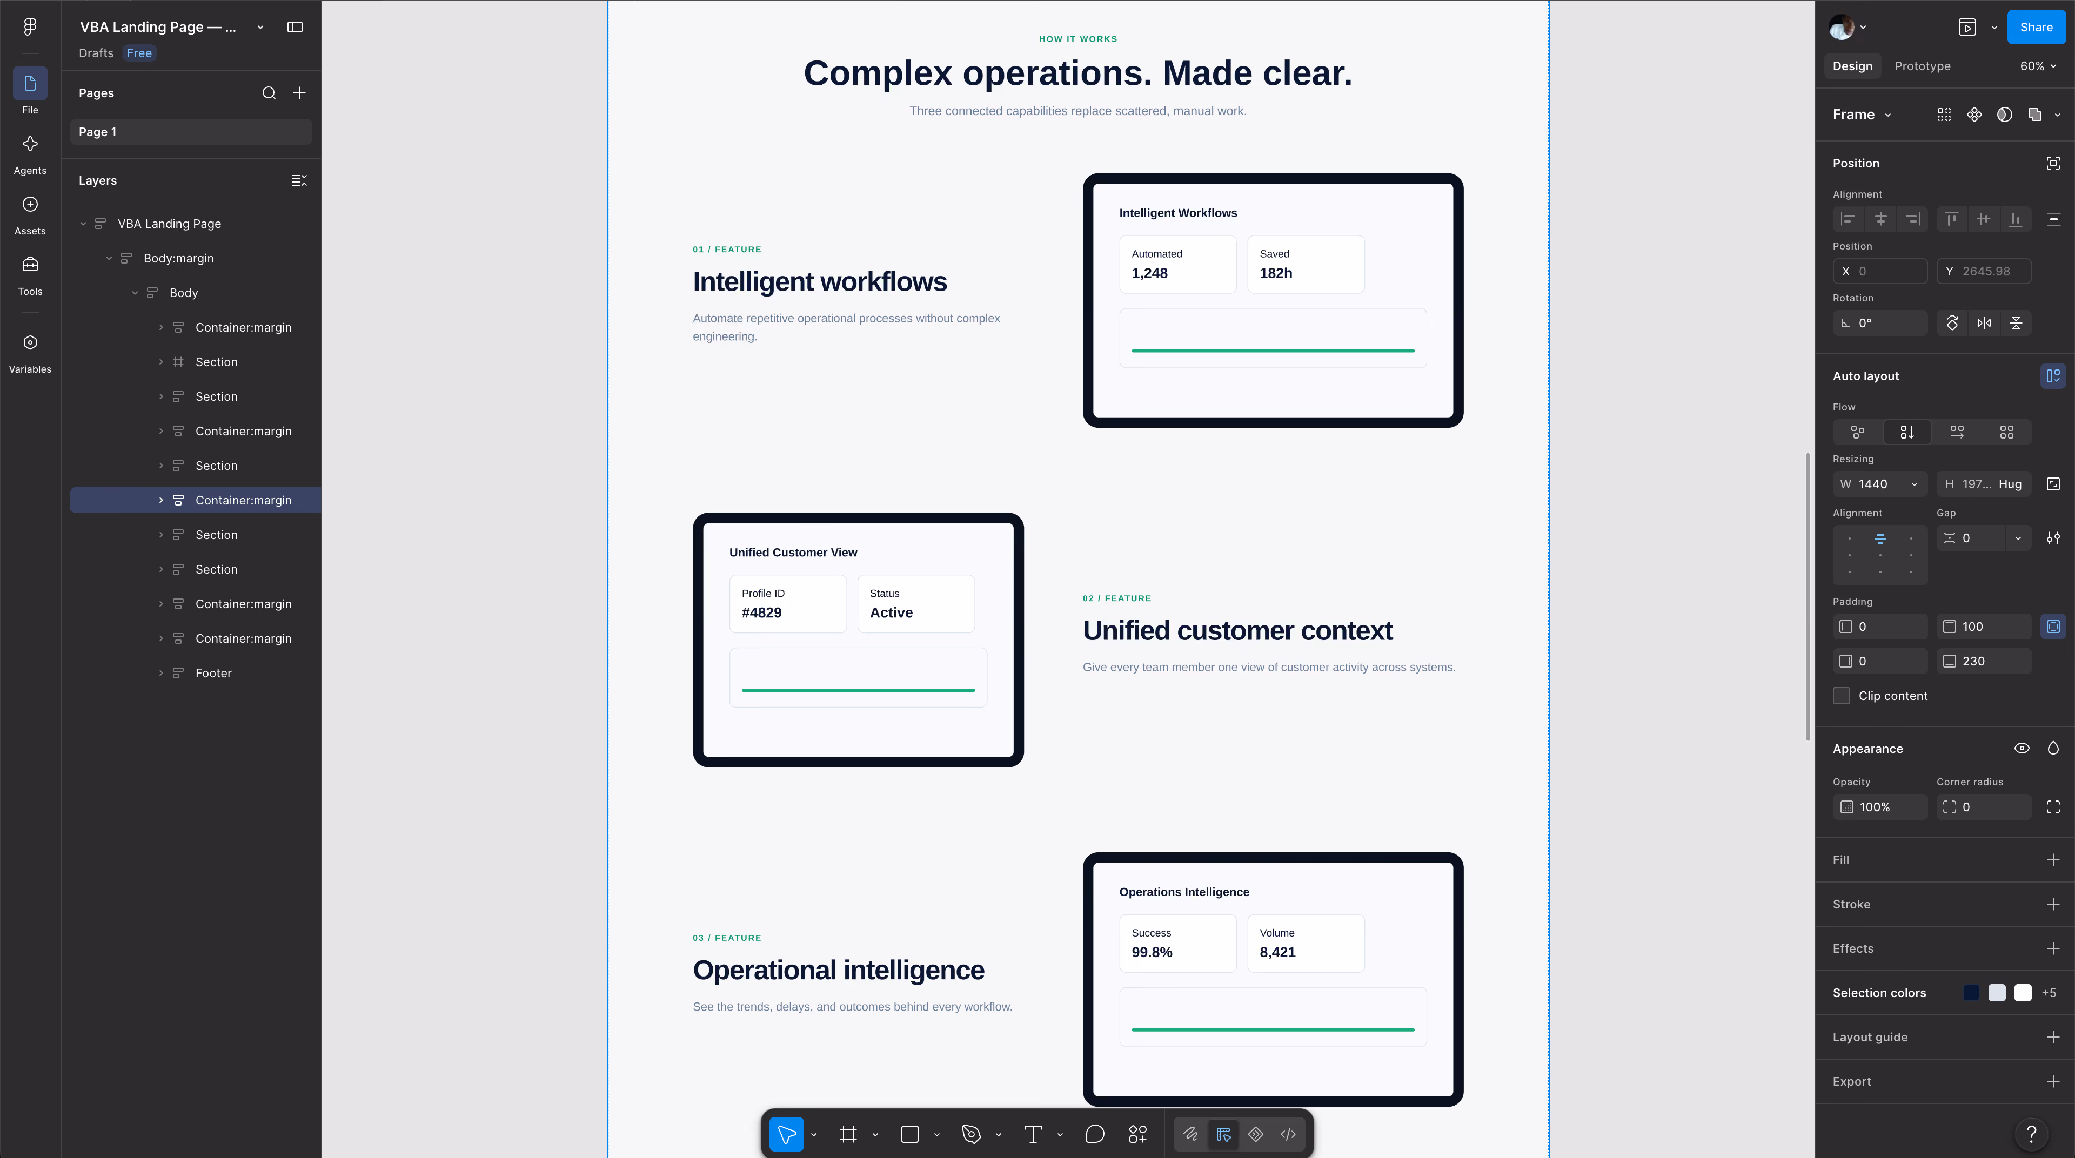Select grid flow option in auto layout
Image resolution: width=2075 pixels, height=1158 pixels.
tap(2006, 432)
